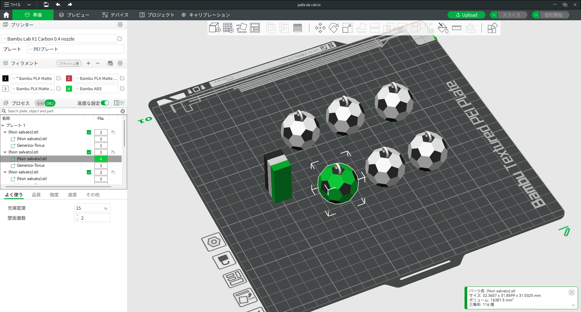
Task: Open the PEIプレート plate type dropdown
Action: pyautogui.click(x=76, y=49)
